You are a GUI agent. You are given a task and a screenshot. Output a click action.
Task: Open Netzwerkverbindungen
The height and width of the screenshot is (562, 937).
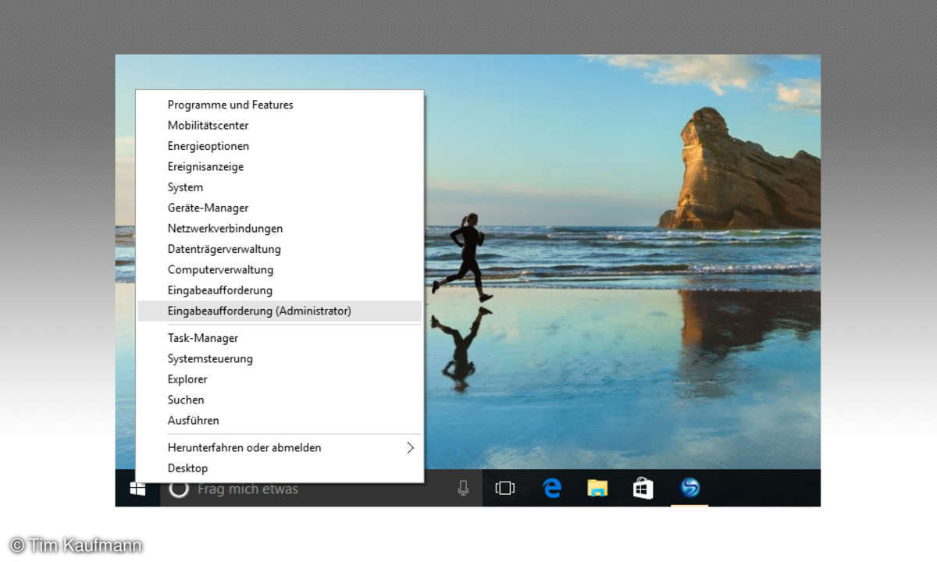tap(280, 229)
